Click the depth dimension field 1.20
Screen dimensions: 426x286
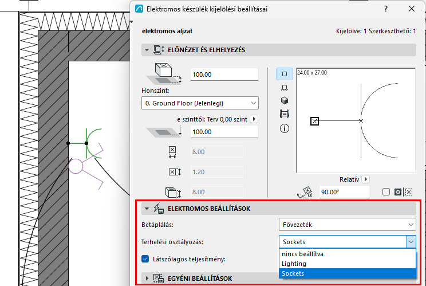pos(217,172)
